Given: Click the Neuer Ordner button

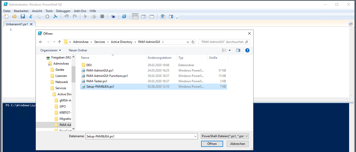Looking at the screenshot, I should tap(78, 50).
